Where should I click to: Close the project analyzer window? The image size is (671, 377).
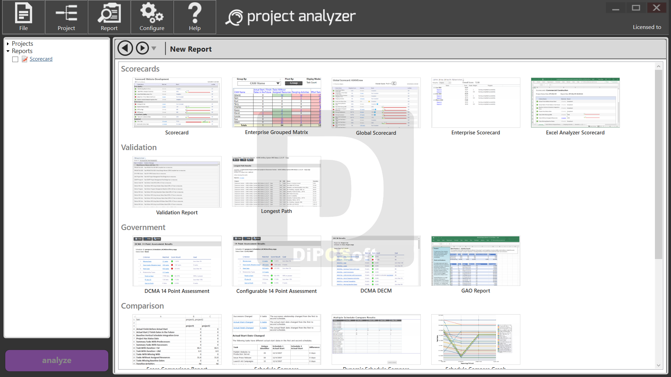[x=657, y=8]
